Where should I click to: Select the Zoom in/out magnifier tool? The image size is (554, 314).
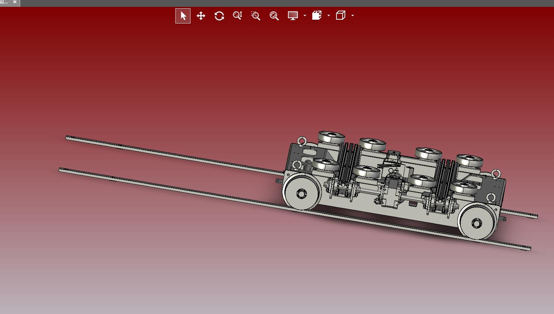[238, 16]
